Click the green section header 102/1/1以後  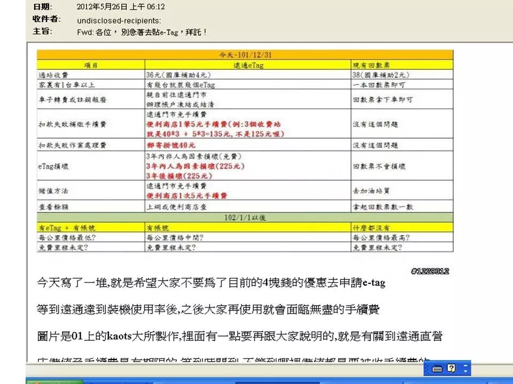point(245,218)
